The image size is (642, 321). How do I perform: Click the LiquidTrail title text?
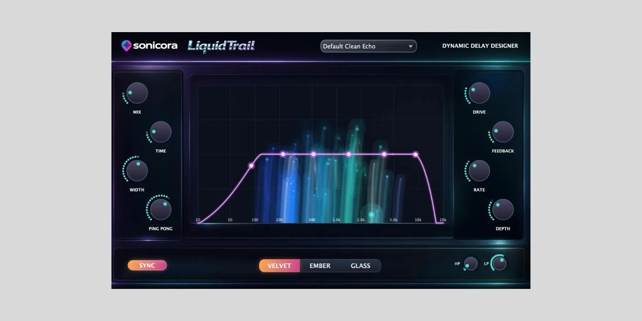click(221, 46)
